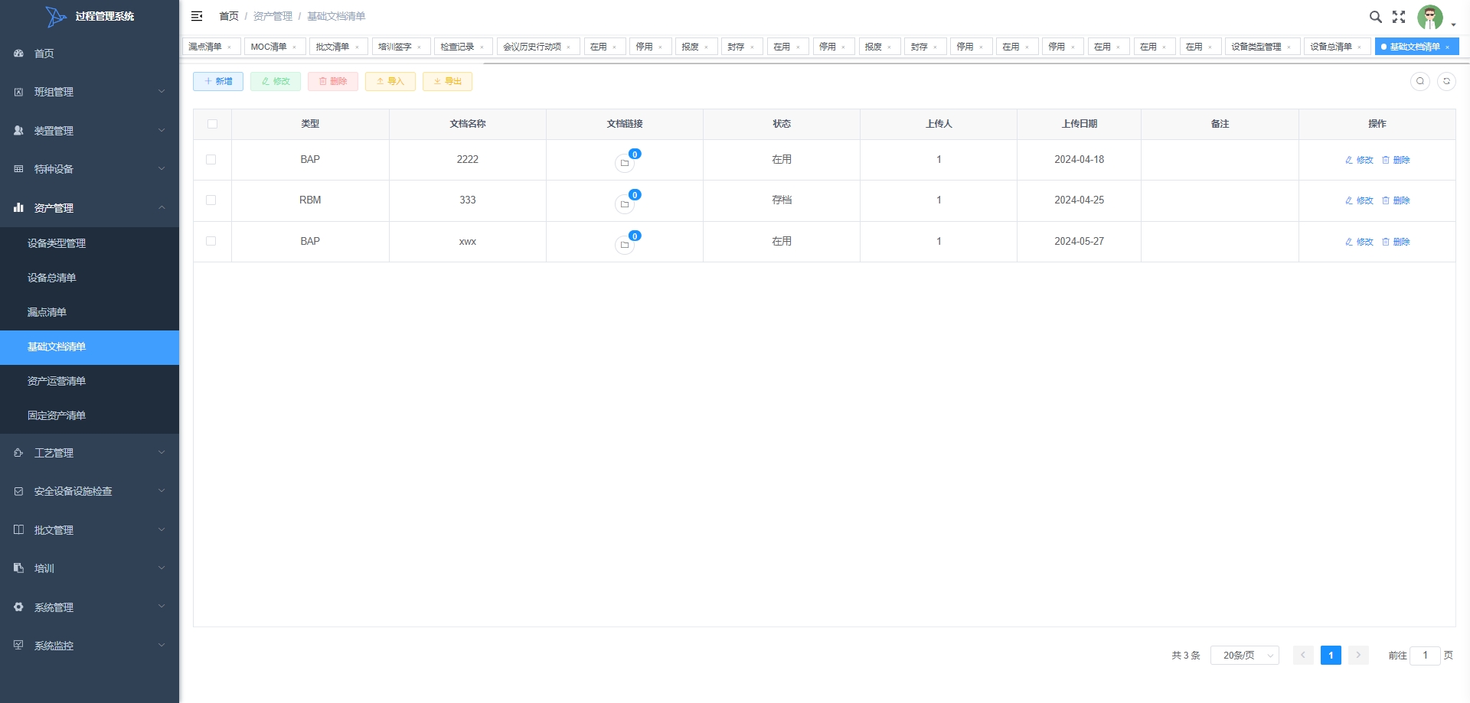Click the 导入 import button
The image size is (1470, 703).
[x=390, y=81]
